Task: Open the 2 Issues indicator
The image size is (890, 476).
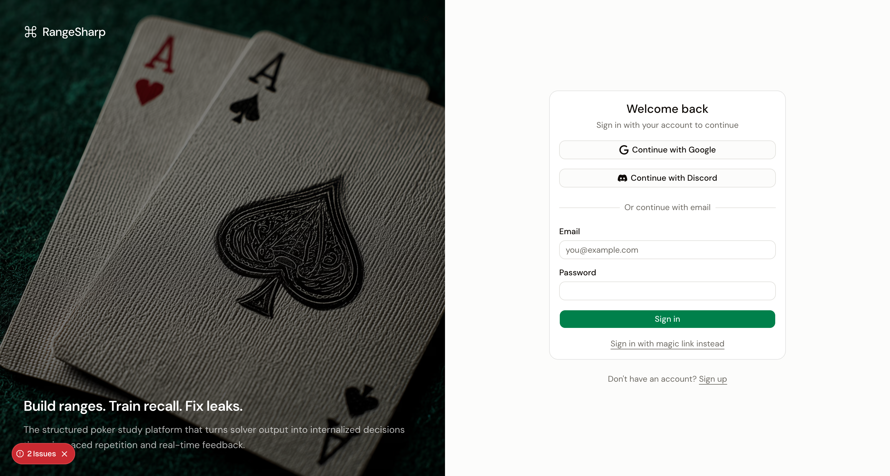Action: point(41,454)
